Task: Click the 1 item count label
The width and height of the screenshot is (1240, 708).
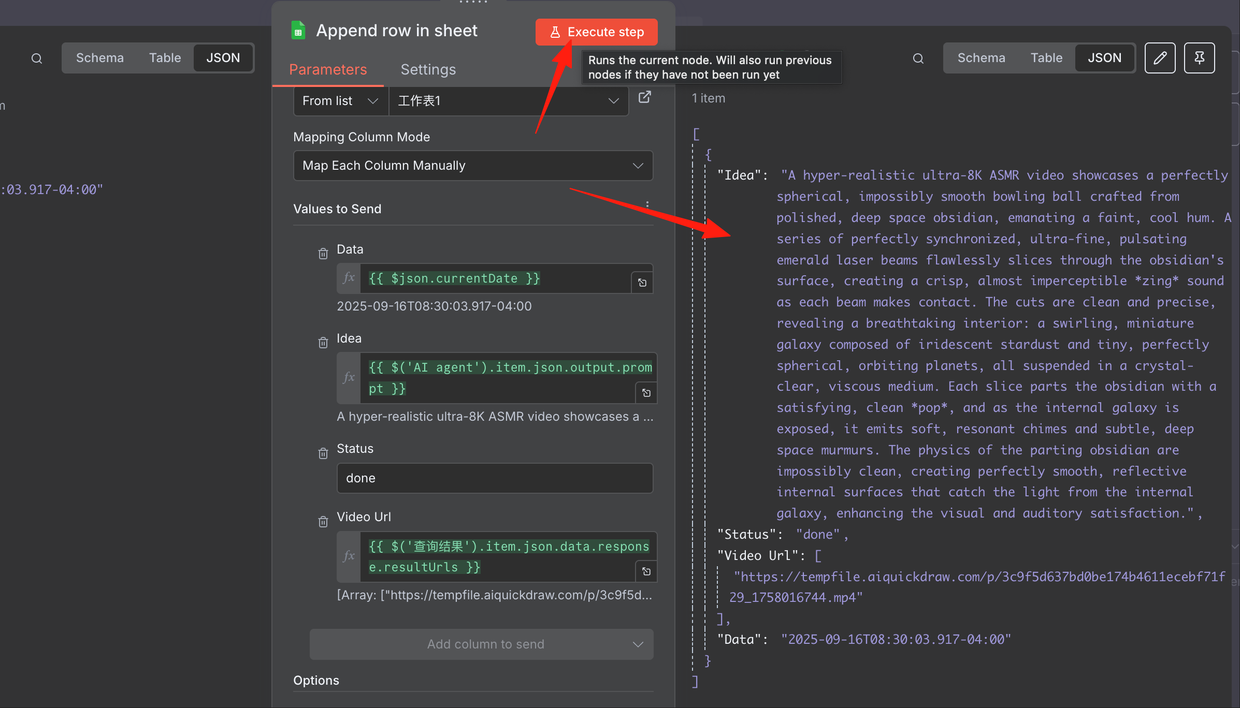Action: click(x=709, y=98)
